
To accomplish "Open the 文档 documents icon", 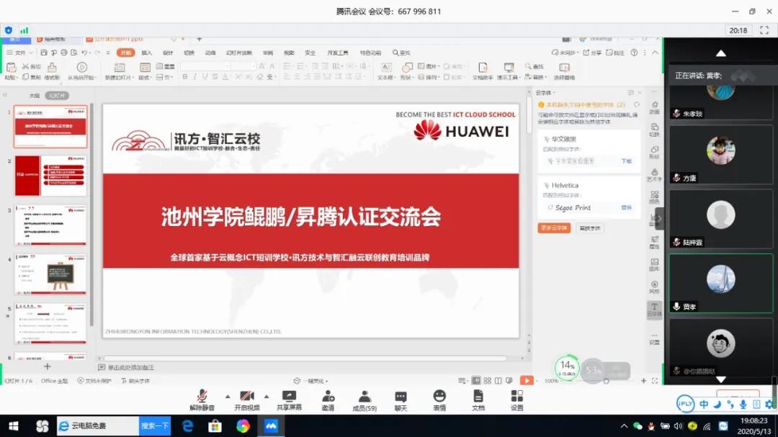I will (x=478, y=400).
